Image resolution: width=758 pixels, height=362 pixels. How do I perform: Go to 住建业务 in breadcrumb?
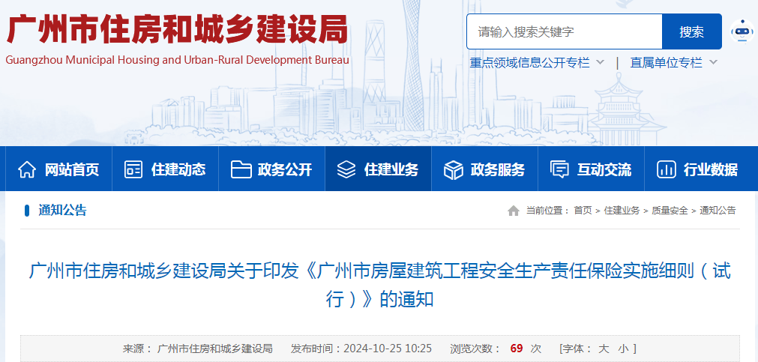(x=622, y=211)
